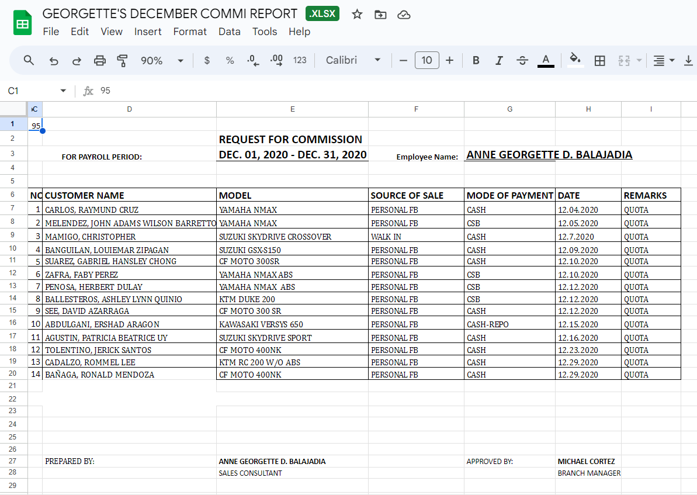This screenshot has height=495, width=697.
Task: Select the REMARKS header cell
Action: pyautogui.click(x=651, y=195)
